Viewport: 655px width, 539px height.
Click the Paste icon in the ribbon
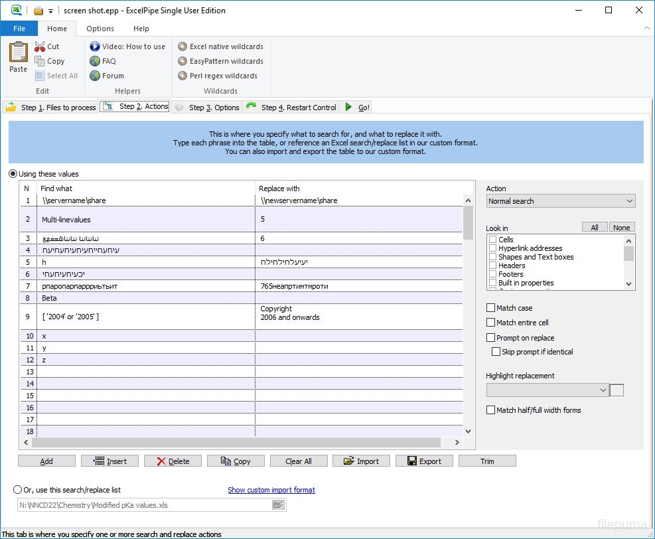click(x=18, y=56)
